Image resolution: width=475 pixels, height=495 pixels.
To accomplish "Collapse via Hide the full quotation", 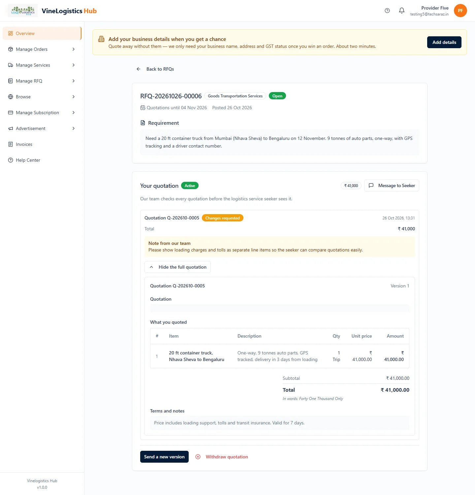I will [x=177, y=267].
